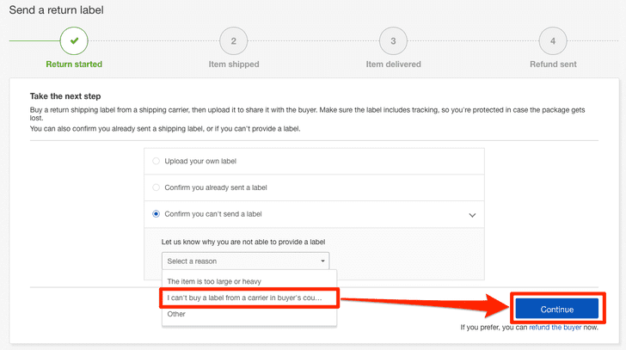
Task: Choose 'The item is too large or heavy'
Action: (249, 281)
